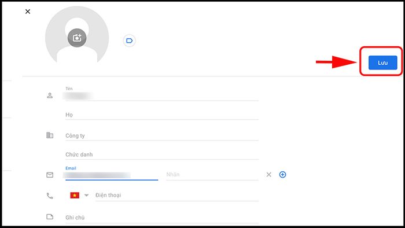Screen dimensions: 405x228
Task: Click the blue Lưu save button
Action: [x=382, y=62]
